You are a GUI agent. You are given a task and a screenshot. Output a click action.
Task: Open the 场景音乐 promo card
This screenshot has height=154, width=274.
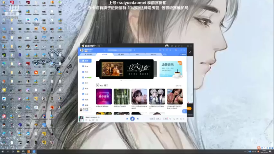[x=171, y=69]
